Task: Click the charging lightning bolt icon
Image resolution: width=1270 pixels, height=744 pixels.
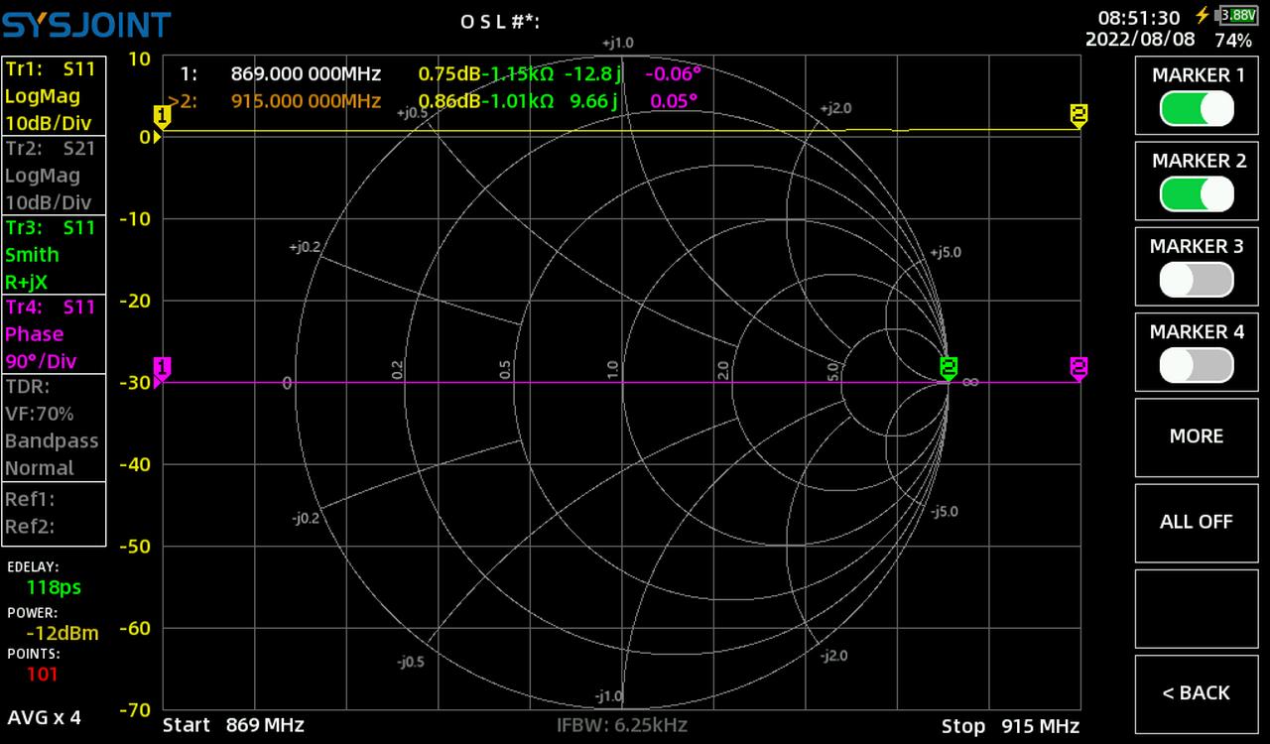Action: click(1203, 15)
